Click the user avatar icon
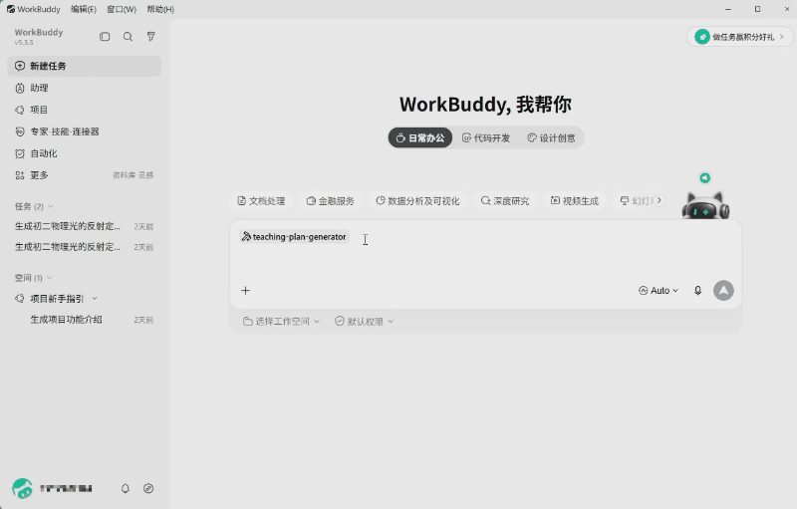The width and height of the screenshot is (797, 509). click(x=22, y=489)
